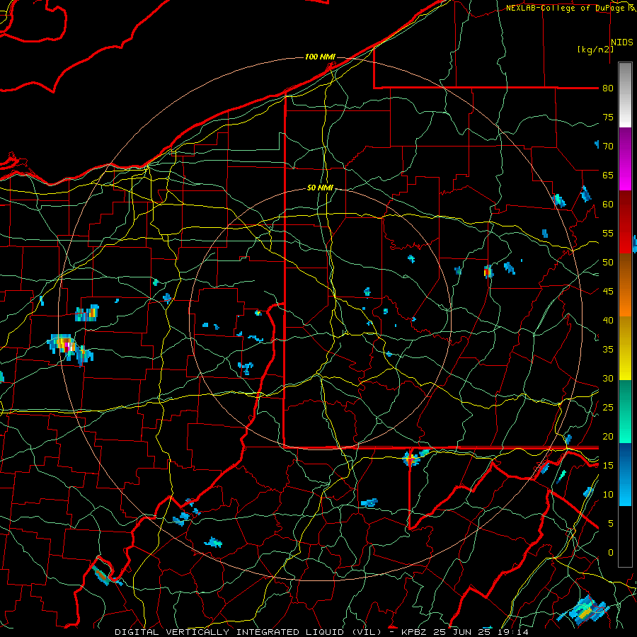Screen dimensions: 637x637
Task: Click the color scale label "20"
Action: coord(608,436)
